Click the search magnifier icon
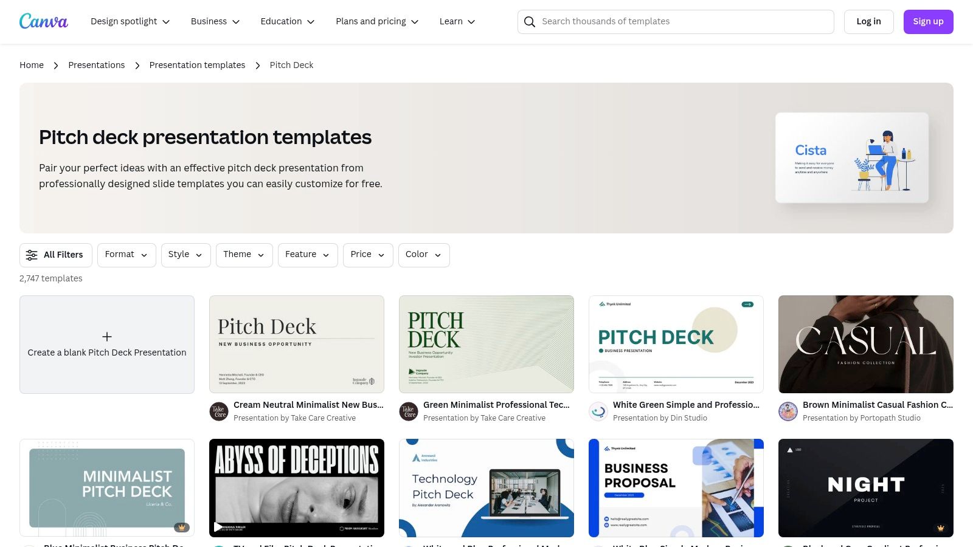This screenshot has width=973, height=547. click(530, 22)
